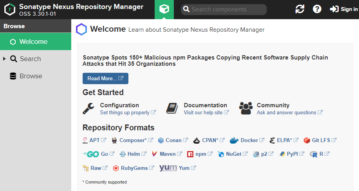This screenshot has width=359, height=191.
Task: Click the red npm logo icon
Action: [190, 154]
